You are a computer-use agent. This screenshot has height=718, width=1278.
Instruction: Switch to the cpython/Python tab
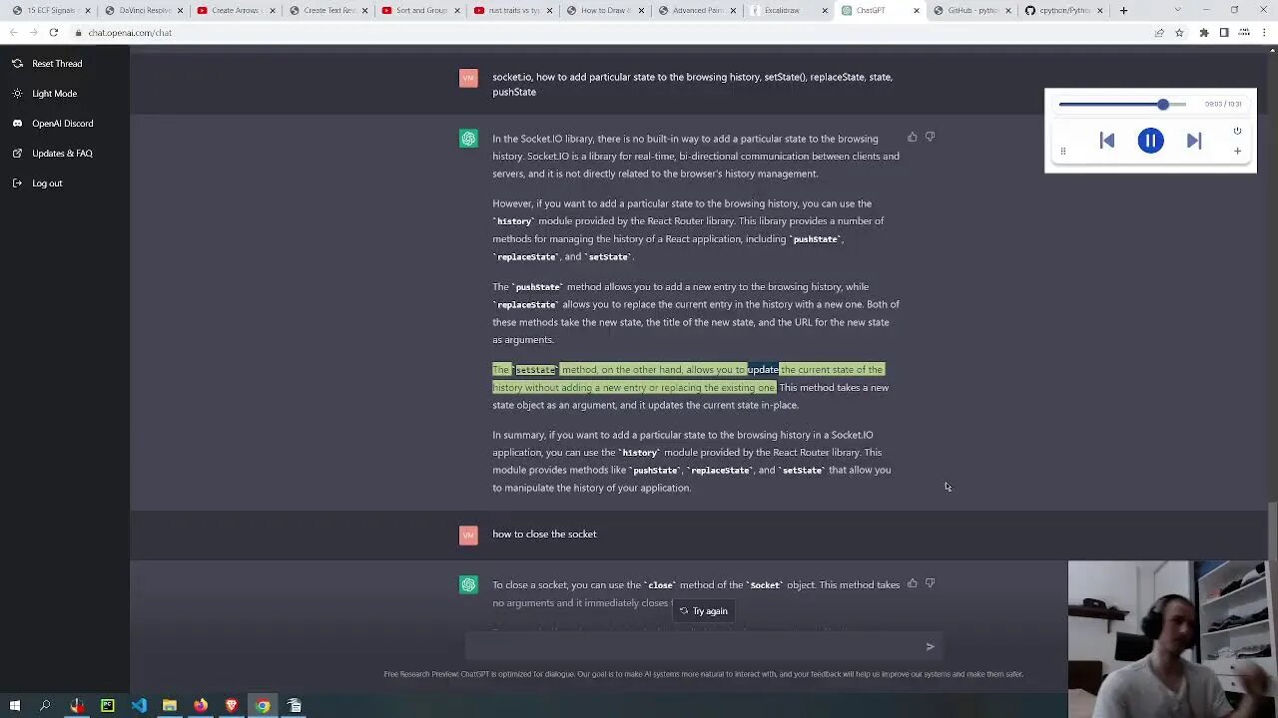[x=1063, y=11]
